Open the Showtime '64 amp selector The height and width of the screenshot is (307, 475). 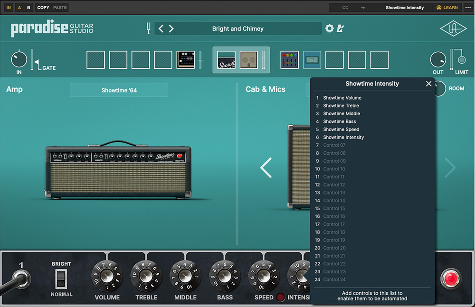point(119,90)
